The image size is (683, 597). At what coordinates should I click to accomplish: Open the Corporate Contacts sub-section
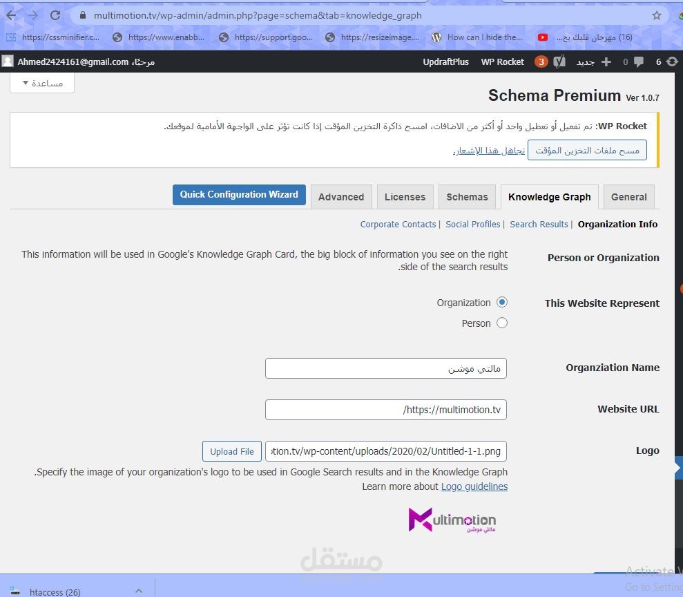click(398, 225)
